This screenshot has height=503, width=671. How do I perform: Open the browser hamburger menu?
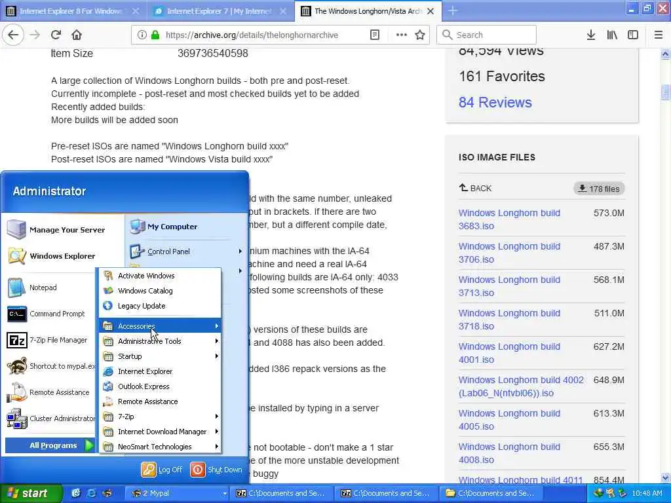coord(659,35)
